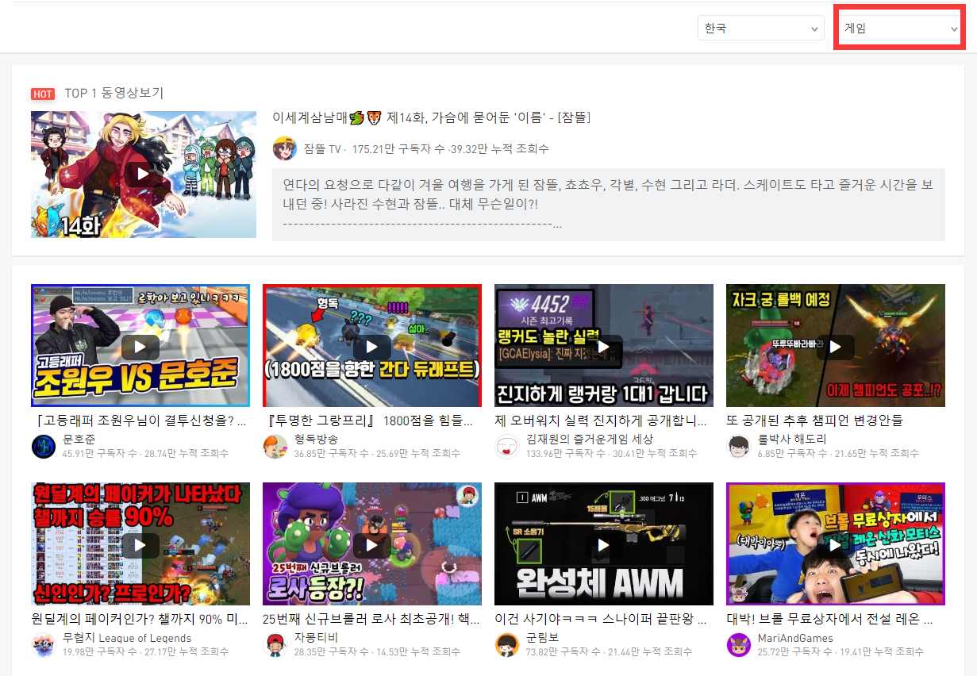The height and width of the screenshot is (676, 977).
Task: Open 잠뜰 TV channel name link
Action: coord(322,148)
